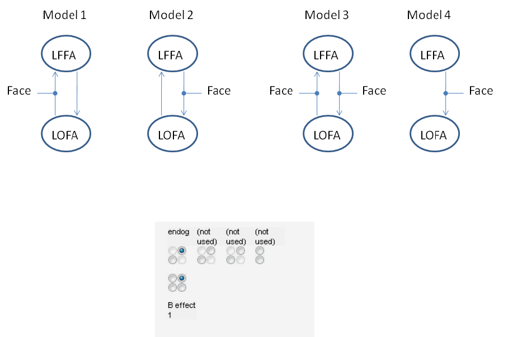508x337 pixels.
Task: Click the B effect label
Action: 181,305
